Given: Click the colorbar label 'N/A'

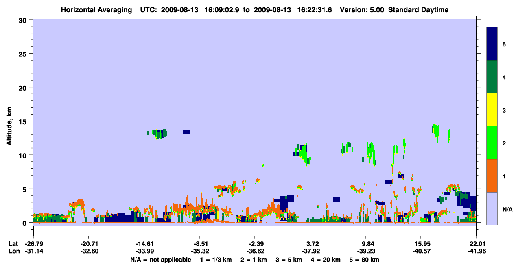Looking at the screenshot, I should [507, 209].
